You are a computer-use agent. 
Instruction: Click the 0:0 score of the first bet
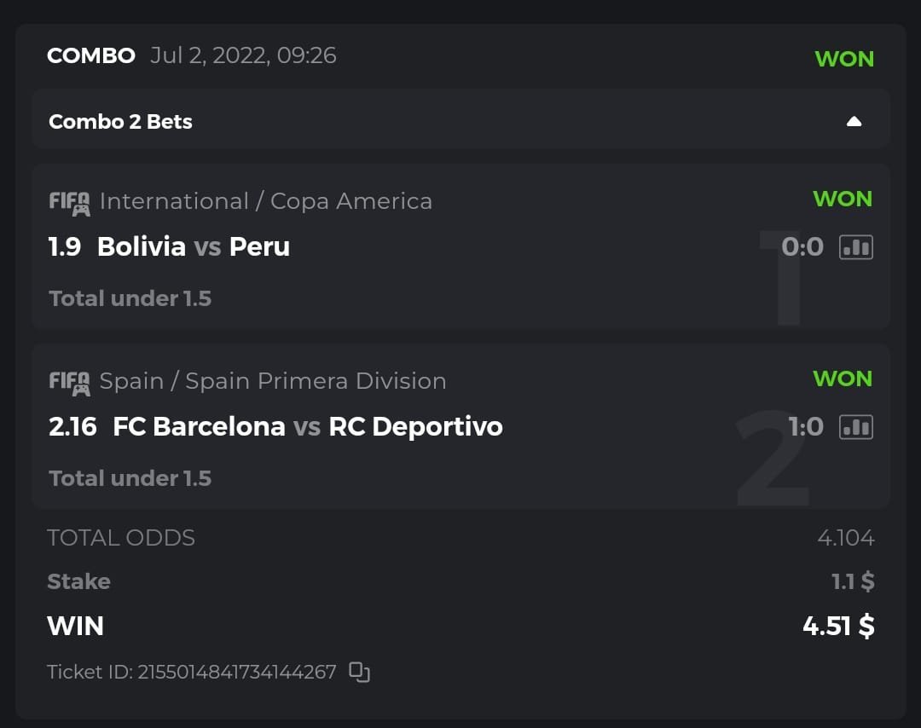click(x=802, y=247)
